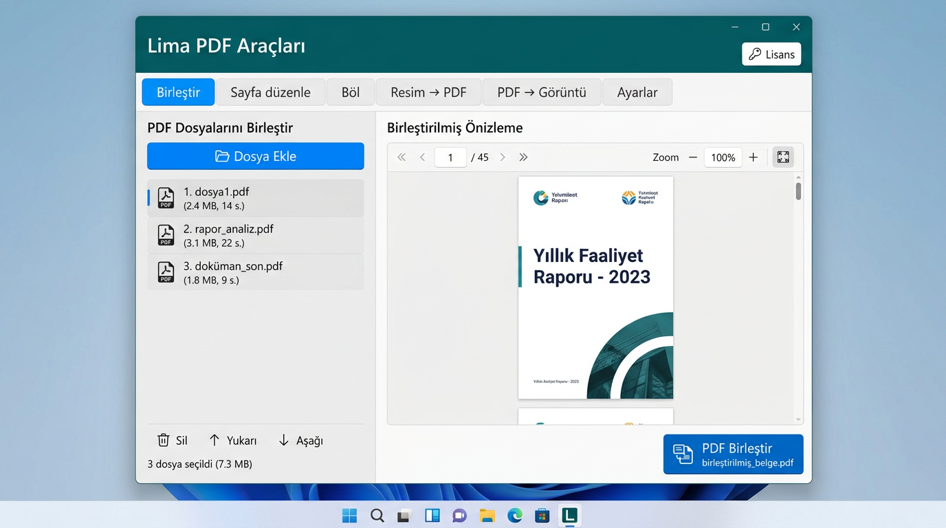
Task: Jump to last page of preview
Action: click(x=523, y=157)
